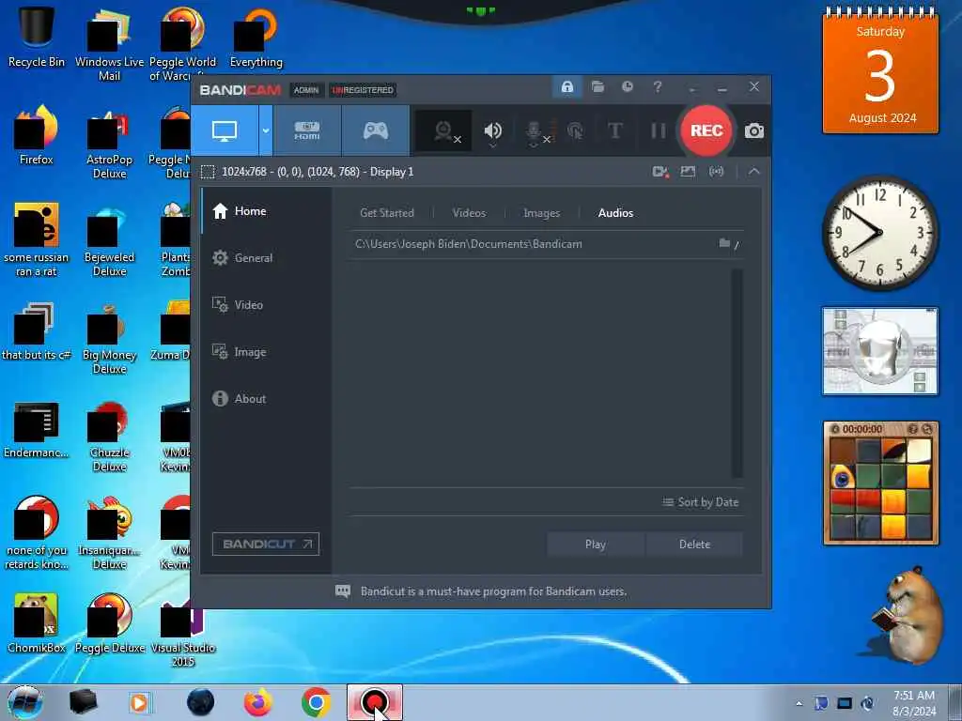
Task: Click the calendar gadget
Action: (x=880, y=70)
